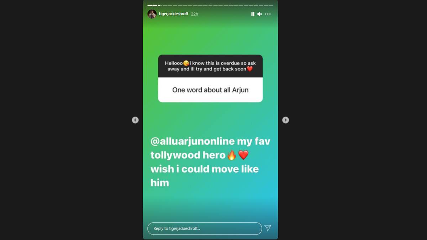This screenshot has height=240, width=427.
Task: Click the fire emoji in the caption
Action: coord(232,155)
